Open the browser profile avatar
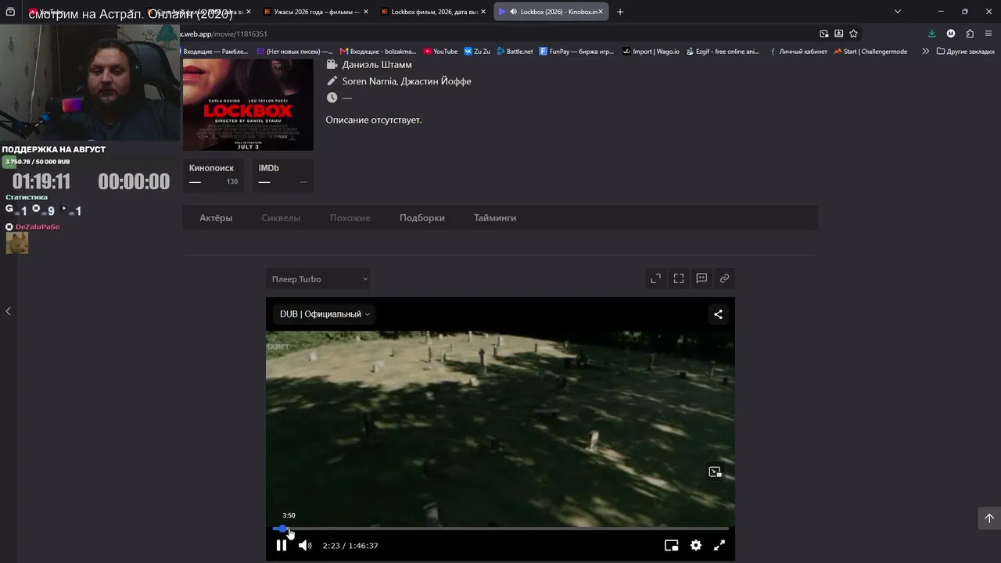 [x=951, y=34]
